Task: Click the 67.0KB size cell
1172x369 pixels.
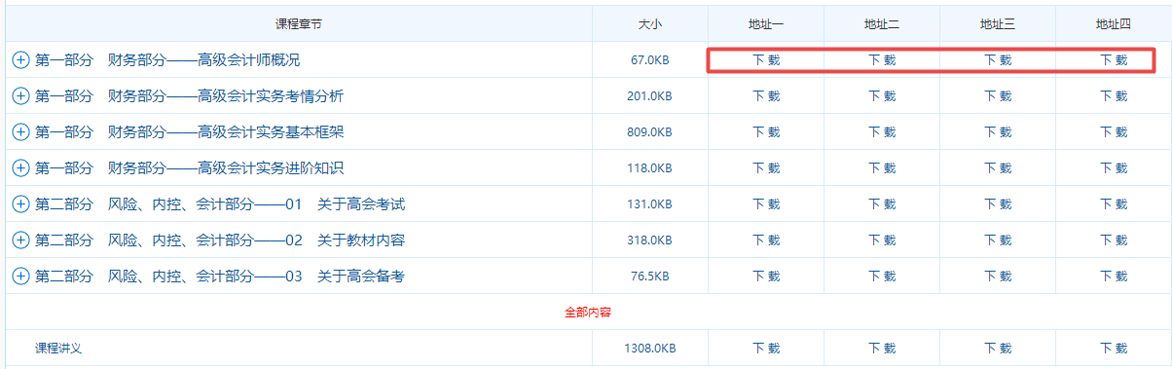Action: click(x=650, y=60)
